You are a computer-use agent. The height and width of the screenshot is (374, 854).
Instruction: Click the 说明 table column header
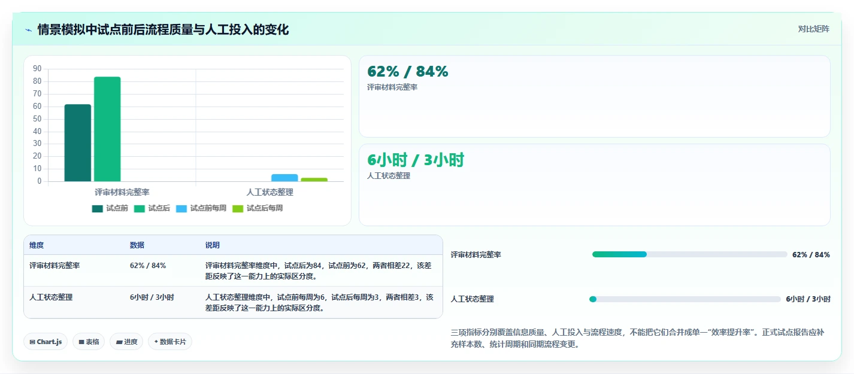coord(213,245)
